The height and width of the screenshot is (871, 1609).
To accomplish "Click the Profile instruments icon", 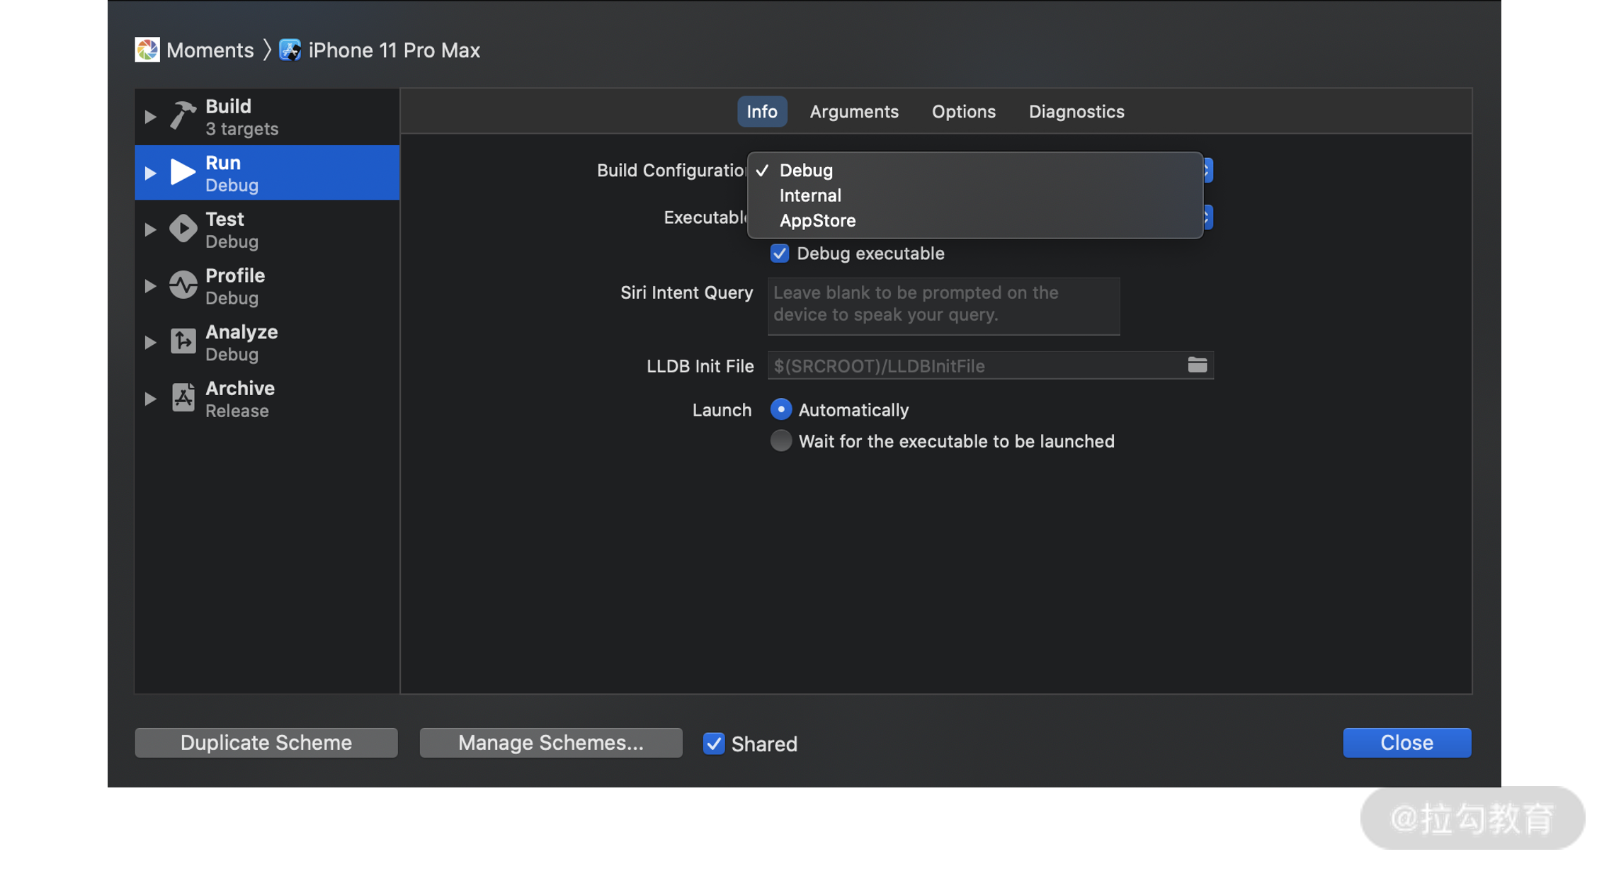I will click(x=183, y=285).
